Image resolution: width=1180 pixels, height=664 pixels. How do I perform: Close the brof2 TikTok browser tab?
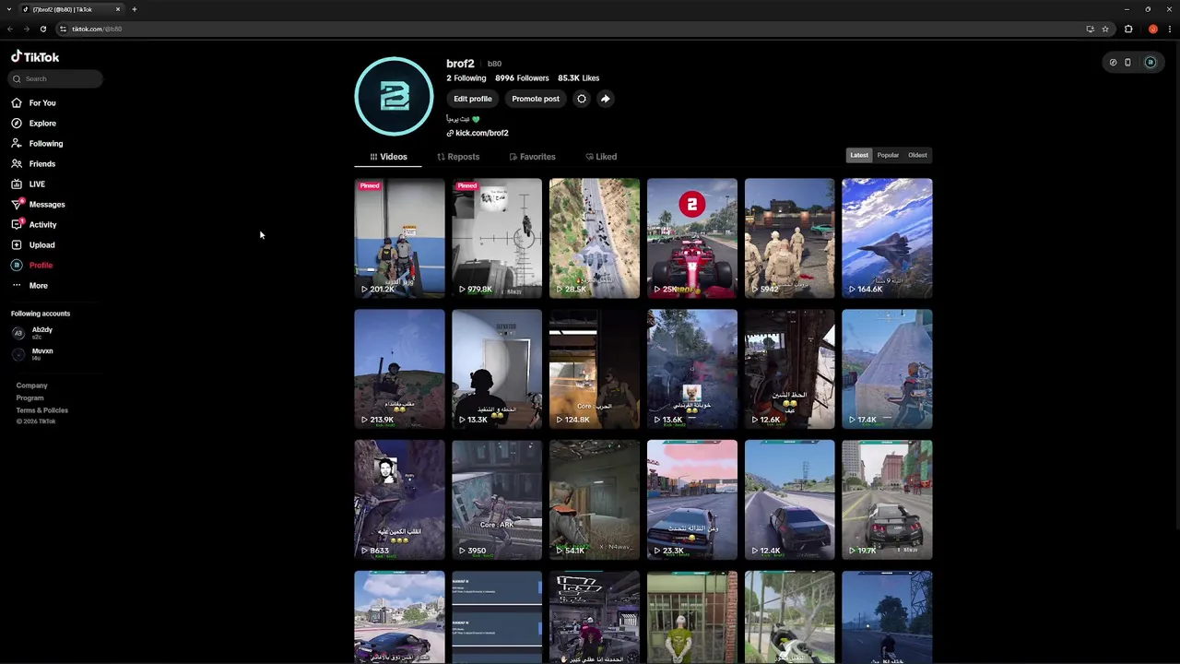[118, 9]
